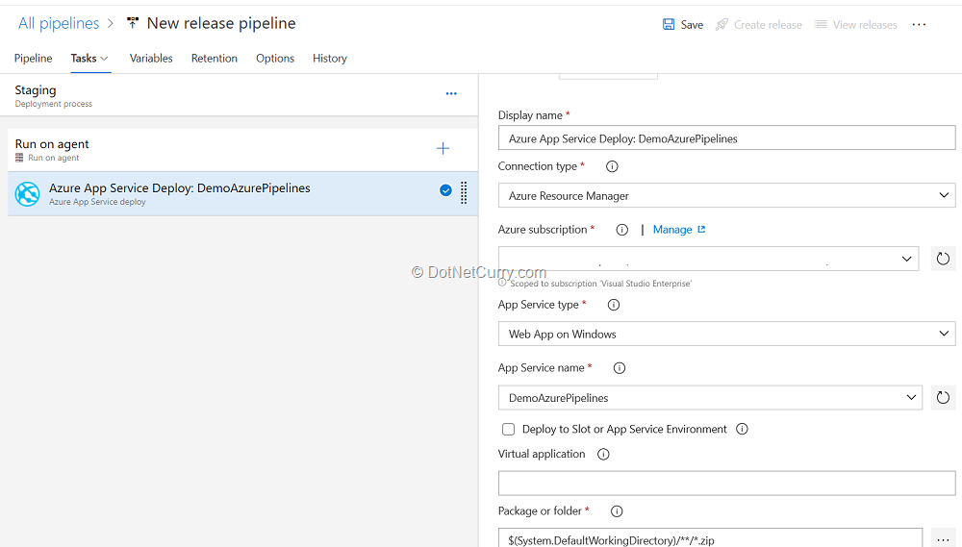Go to All pipelines breadcrumb link
This screenshot has width=962, height=547.
point(59,23)
